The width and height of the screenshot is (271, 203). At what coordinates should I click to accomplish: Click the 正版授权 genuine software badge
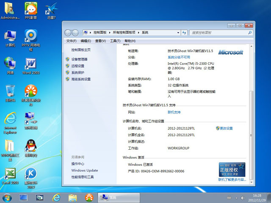(232, 170)
